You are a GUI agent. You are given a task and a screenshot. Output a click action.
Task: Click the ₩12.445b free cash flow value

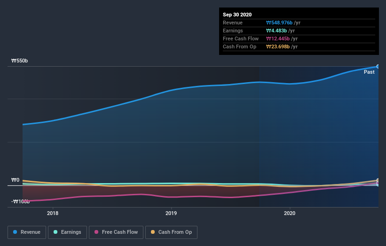(x=278, y=38)
